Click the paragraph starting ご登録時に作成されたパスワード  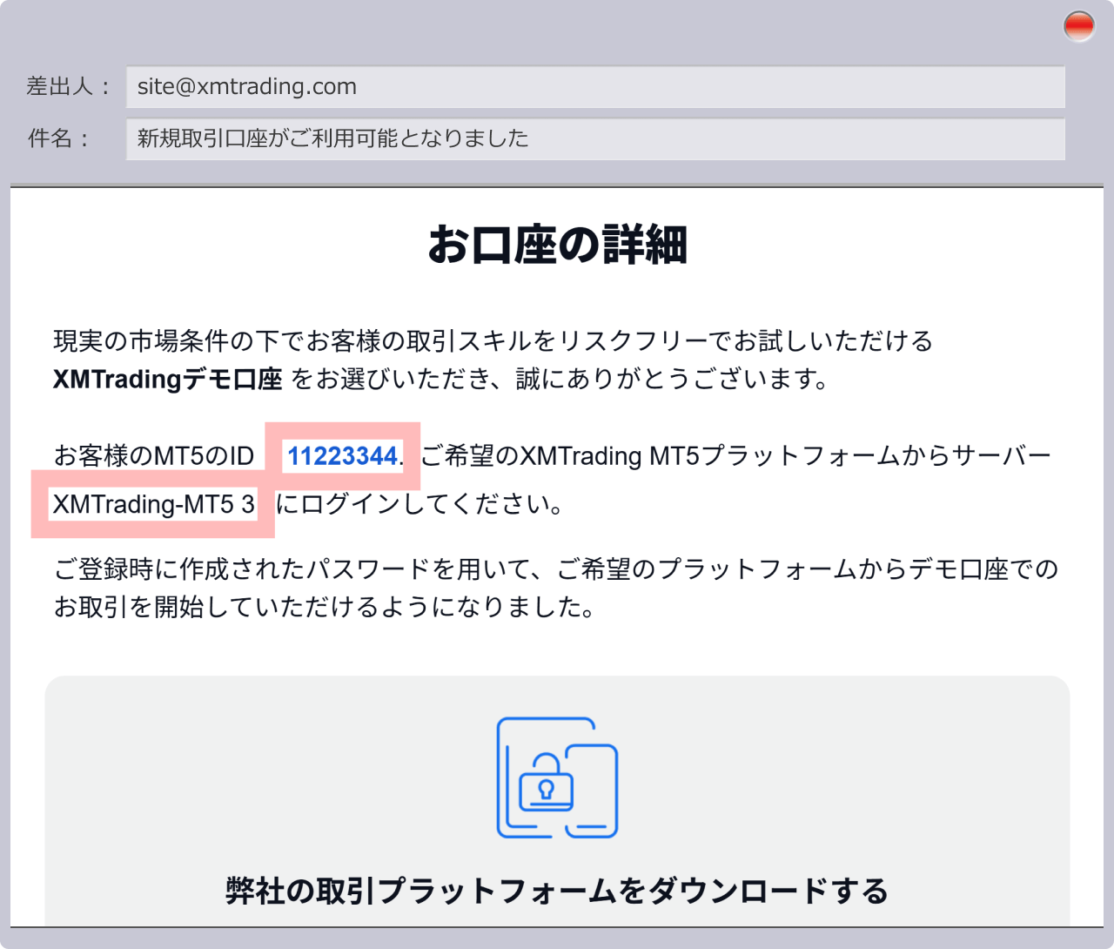[x=556, y=588]
